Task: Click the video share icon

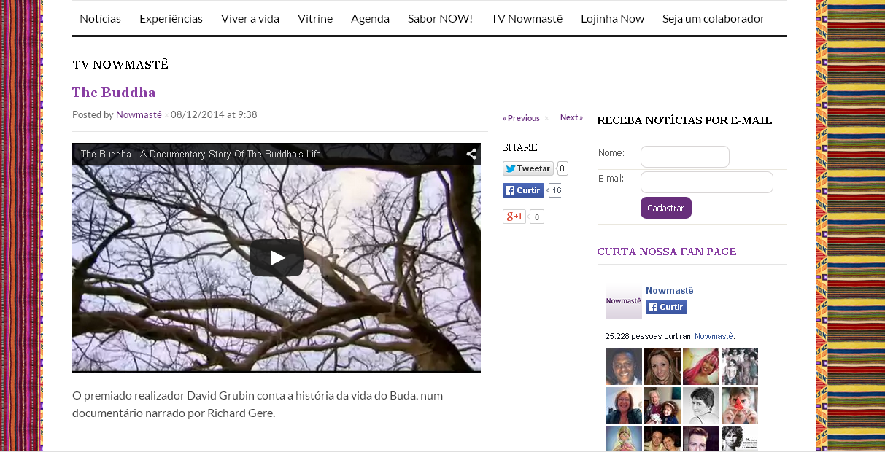Action: point(471,154)
